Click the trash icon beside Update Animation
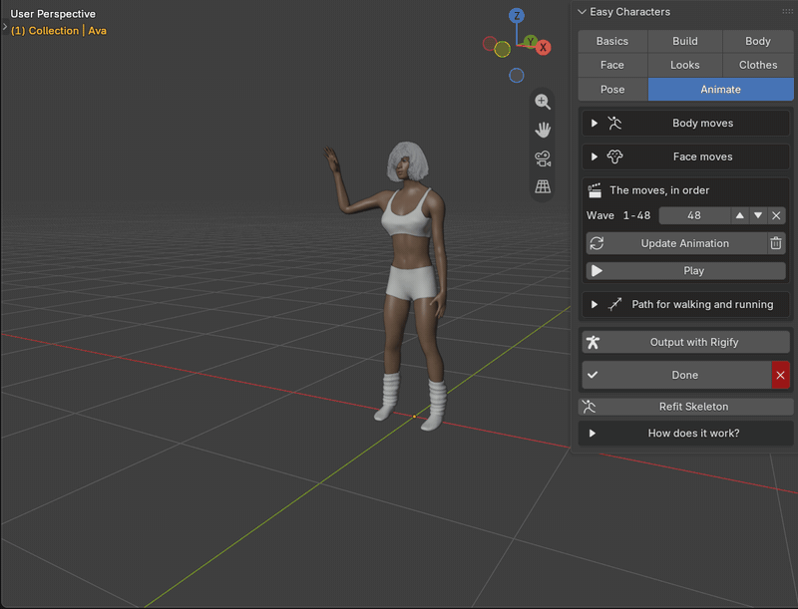 pos(776,243)
